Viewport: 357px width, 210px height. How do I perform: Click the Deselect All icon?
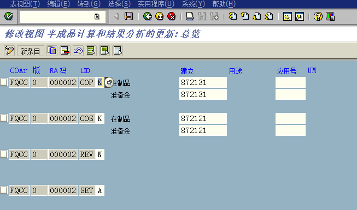[118, 51]
